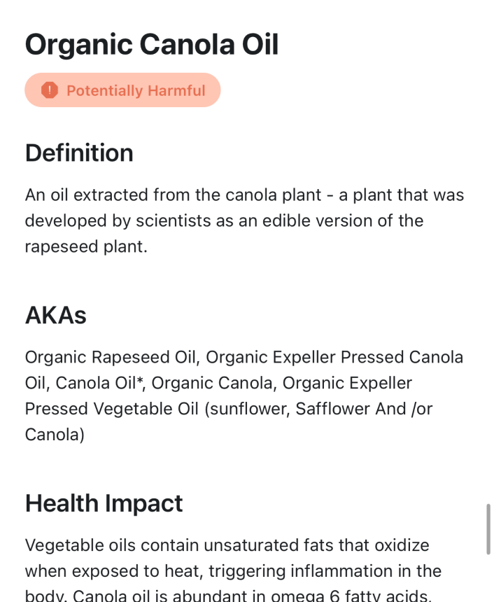Click the words 'rapeseed plant.' in Definition
494x602 pixels.
[x=86, y=247]
